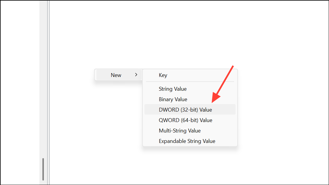Pick QWORD (64-bit) Value entry
This screenshot has width=329, height=185.
point(185,120)
